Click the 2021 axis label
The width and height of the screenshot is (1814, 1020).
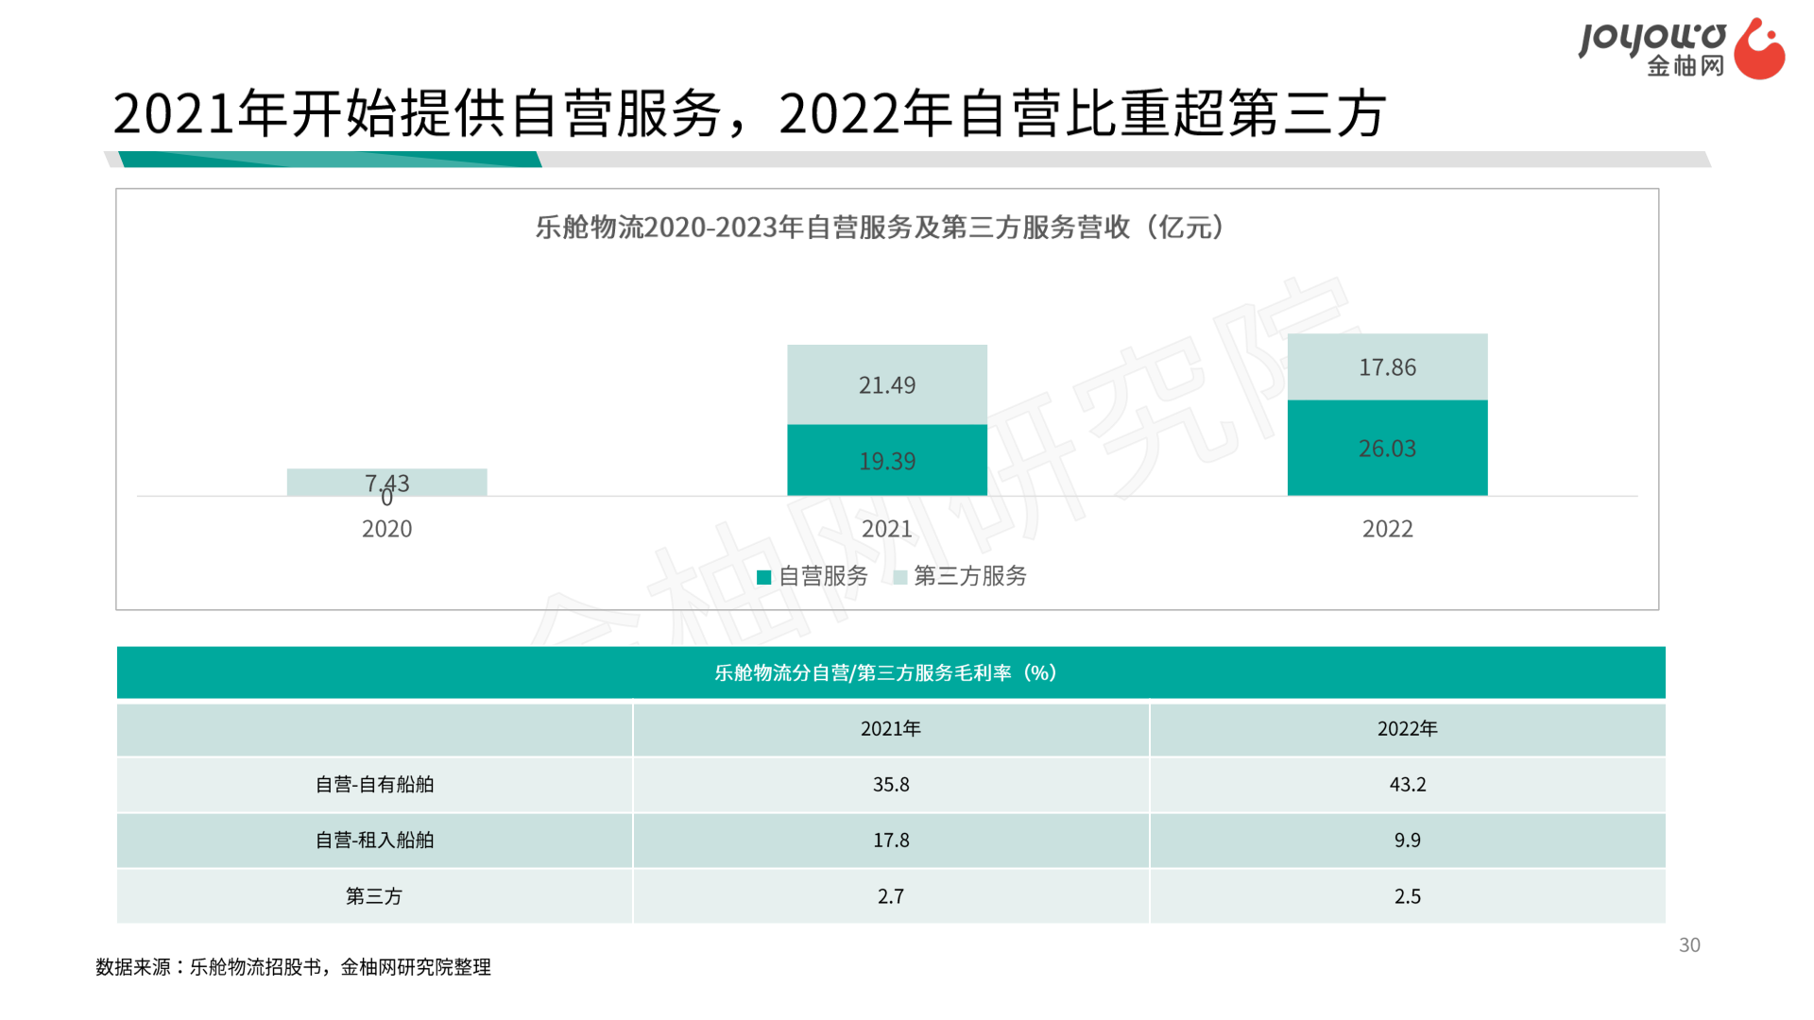point(887,529)
